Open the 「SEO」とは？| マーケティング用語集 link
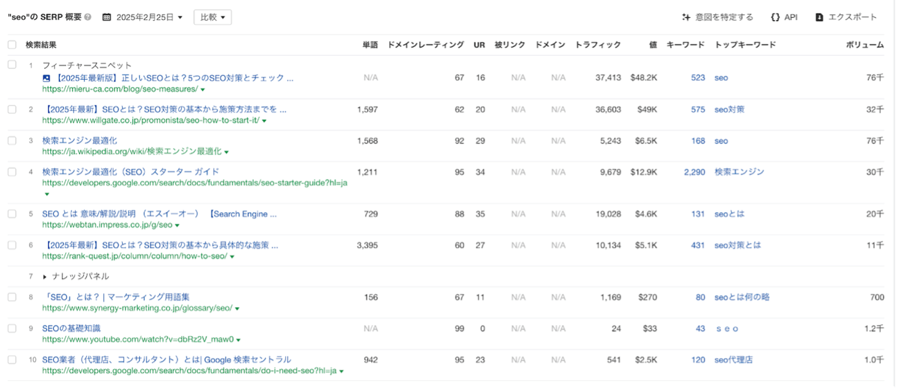898x389 pixels. [x=116, y=297]
